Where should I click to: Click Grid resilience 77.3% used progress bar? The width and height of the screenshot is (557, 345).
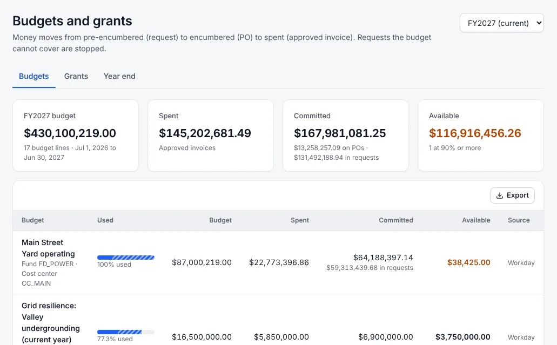point(126,332)
